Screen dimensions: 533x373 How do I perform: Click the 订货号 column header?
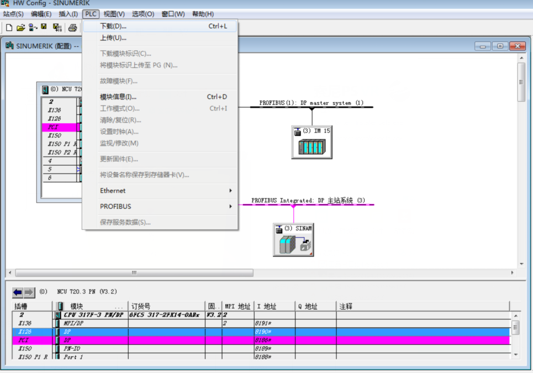pos(167,306)
